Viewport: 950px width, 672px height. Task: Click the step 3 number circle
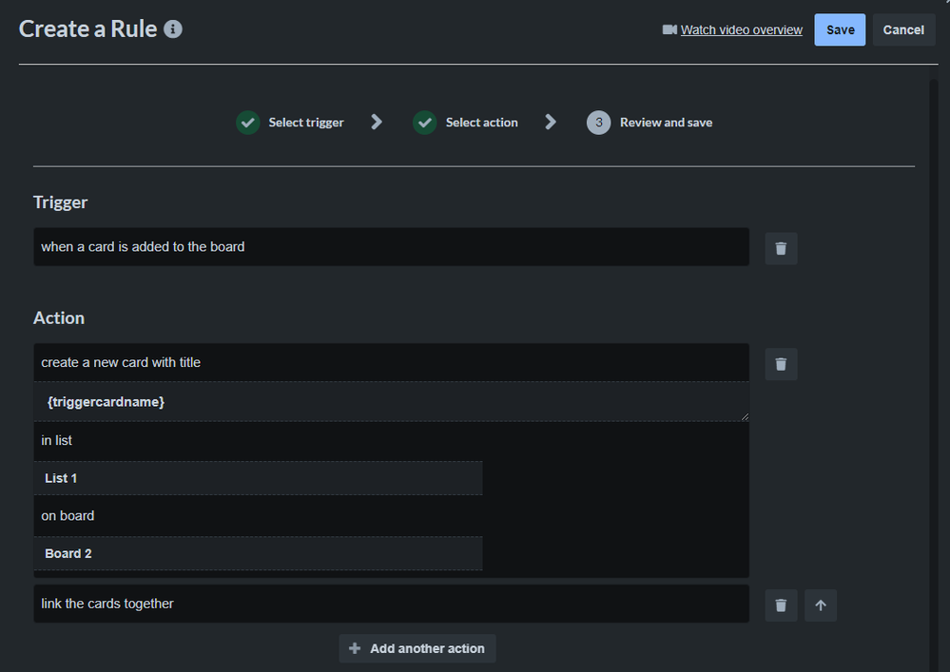[598, 123]
